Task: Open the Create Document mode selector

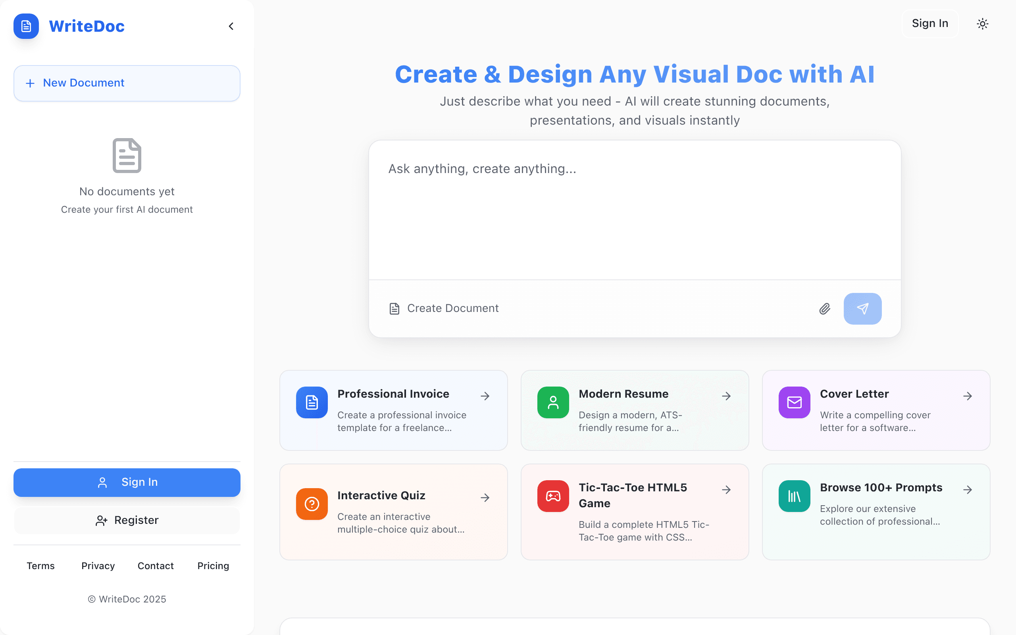Action: [x=444, y=309]
